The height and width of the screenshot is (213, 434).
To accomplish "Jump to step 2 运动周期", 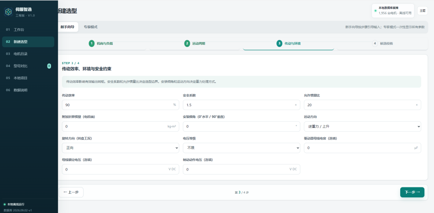I will 194,44.
